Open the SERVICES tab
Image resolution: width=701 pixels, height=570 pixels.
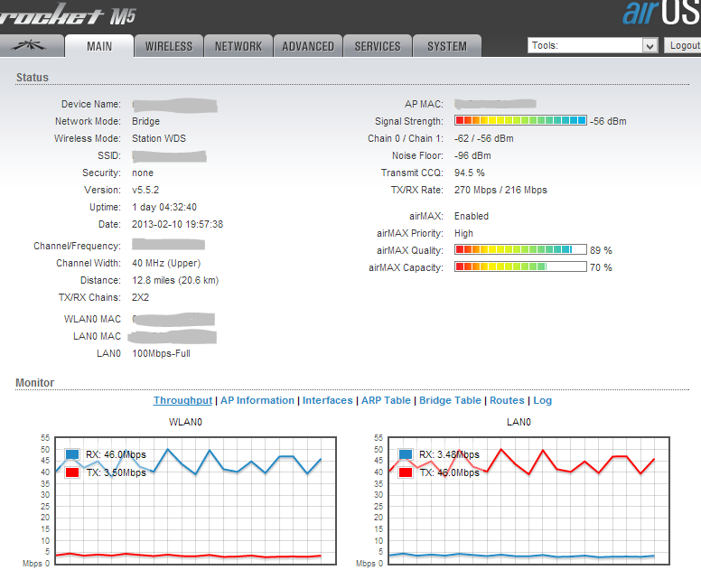(x=378, y=46)
